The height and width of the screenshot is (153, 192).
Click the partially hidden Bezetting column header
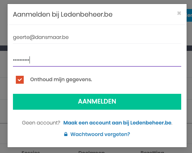(x=152, y=152)
